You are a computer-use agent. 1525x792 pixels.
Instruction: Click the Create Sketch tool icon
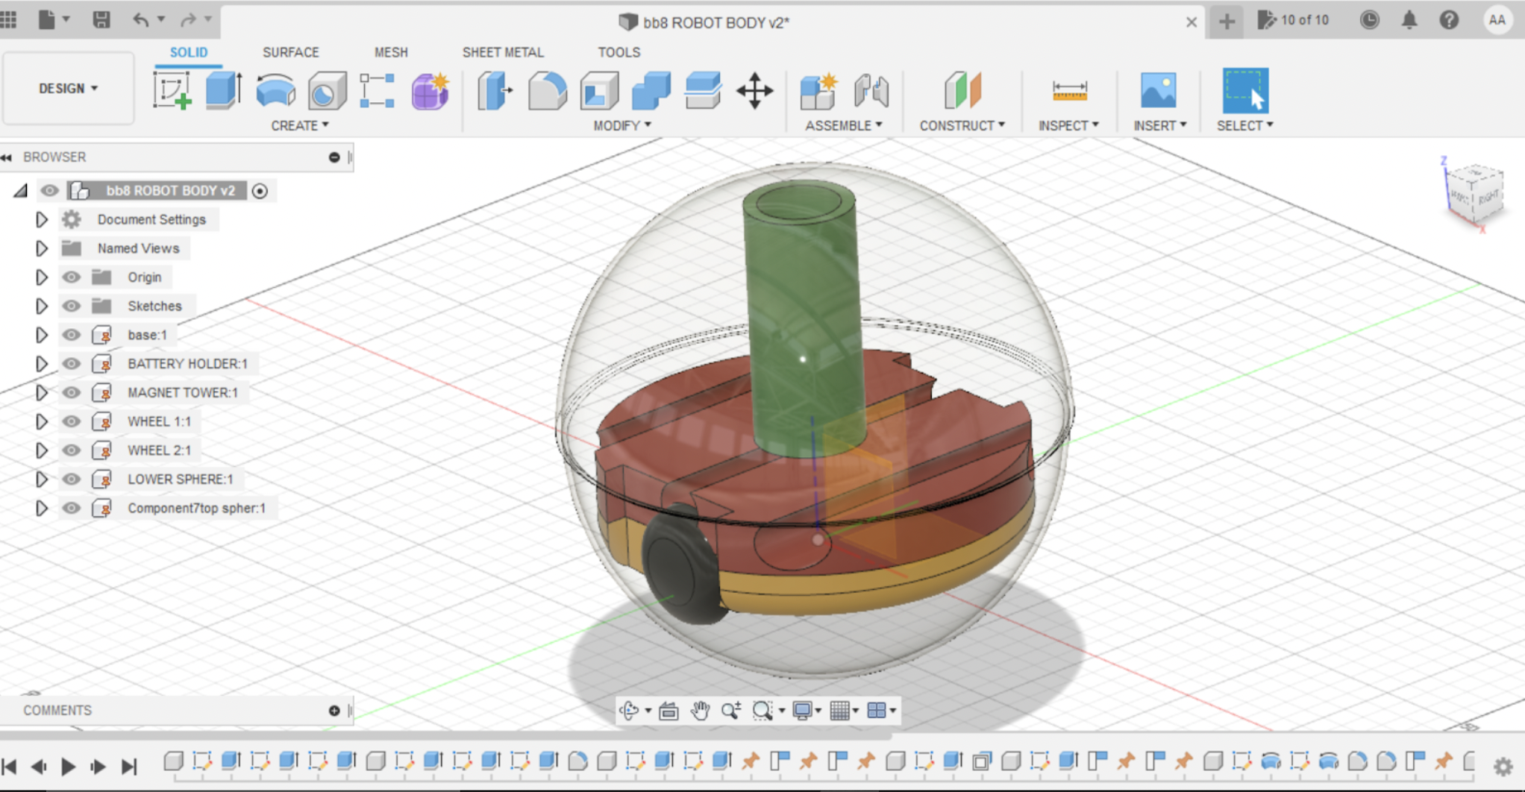pyautogui.click(x=172, y=91)
